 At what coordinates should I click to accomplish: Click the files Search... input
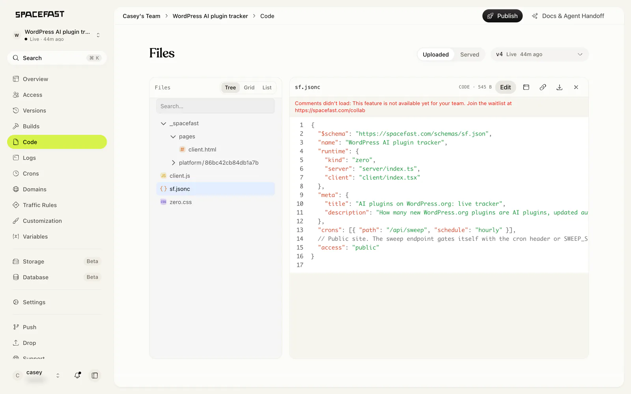(215, 106)
